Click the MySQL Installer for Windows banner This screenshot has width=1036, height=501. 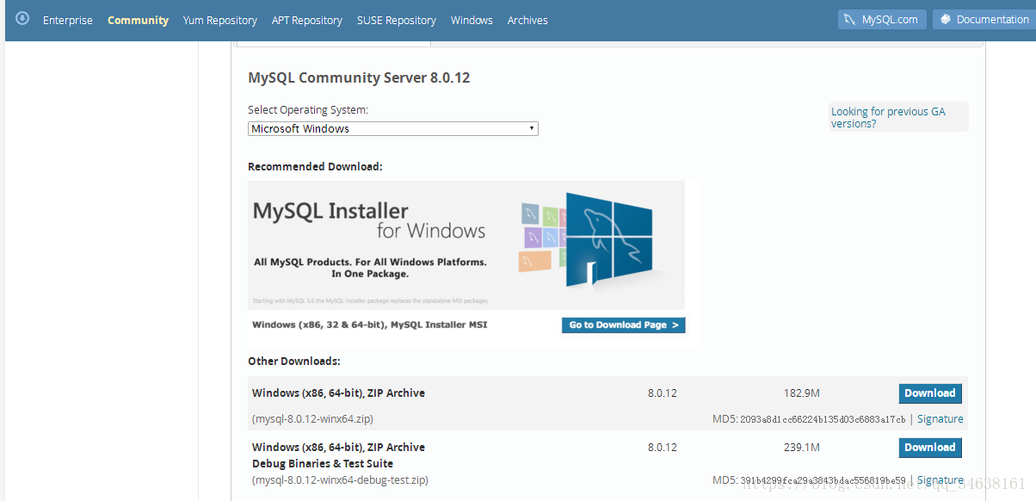[466, 245]
